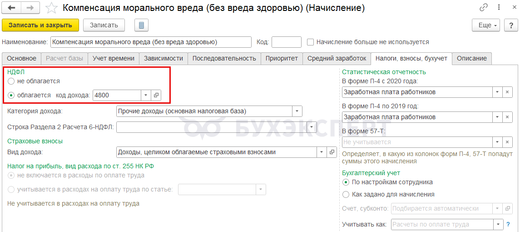Select НДФЛ не облагается radio button
The height and width of the screenshot is (232, 520).
coord(11,81)
